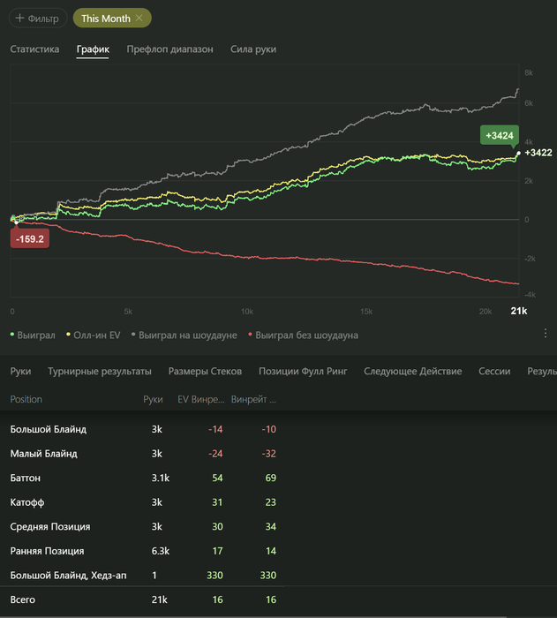Click the Баттон EV winrate value 54
Image resolution: width=557 pixels, height=618 pixels.
217,479
